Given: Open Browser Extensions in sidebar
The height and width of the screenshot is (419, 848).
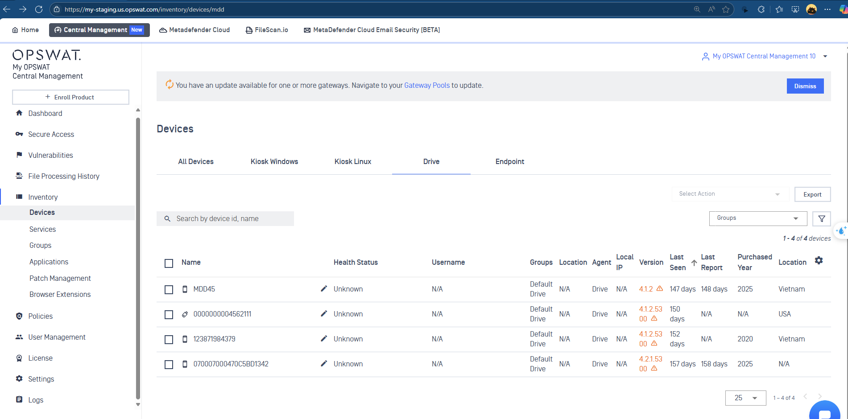Looking at the screenshot, I should tap(60, 294).
